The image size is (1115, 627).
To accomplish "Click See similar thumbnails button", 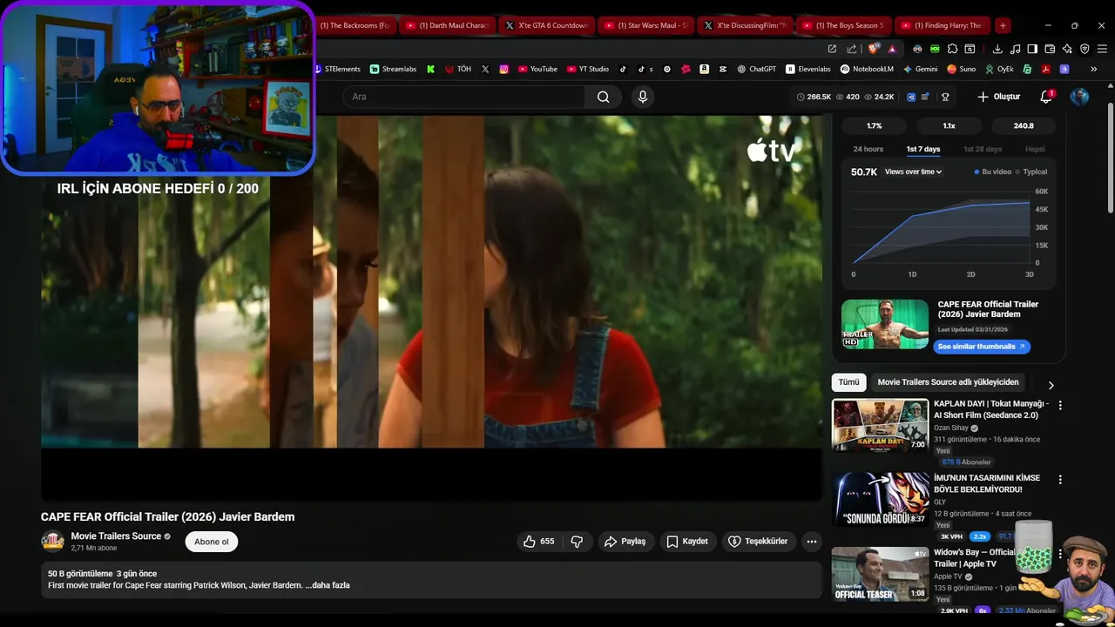I will pyautogui.click(x=982, y=347).
